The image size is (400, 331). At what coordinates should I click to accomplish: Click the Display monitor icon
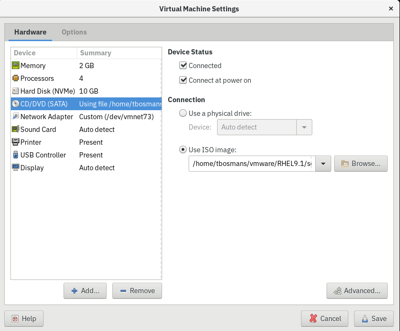(x=16, y=168)
